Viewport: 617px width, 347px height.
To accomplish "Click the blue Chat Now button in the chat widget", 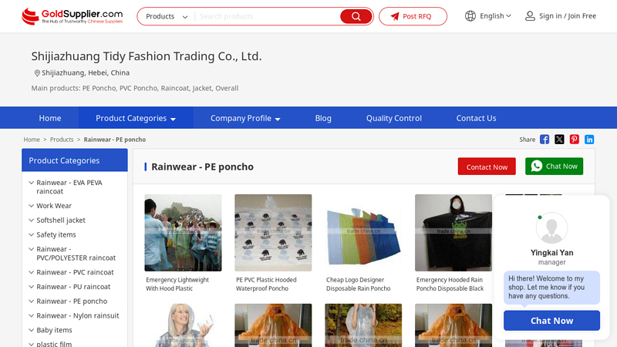I will 551,321.
